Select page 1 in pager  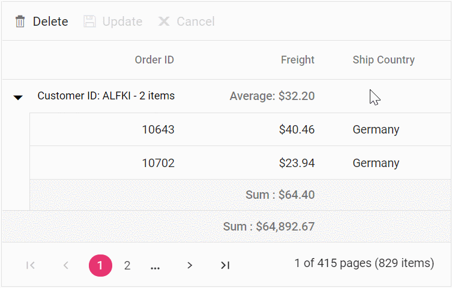(100, 265)
